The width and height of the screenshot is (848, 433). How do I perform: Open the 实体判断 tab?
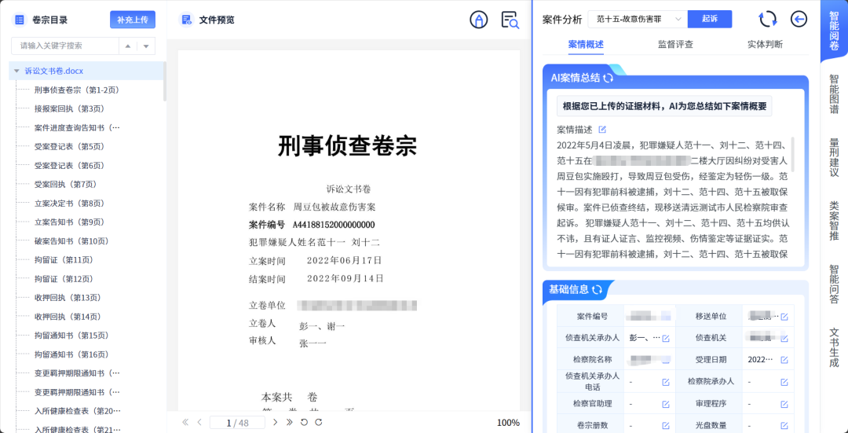[x=764, y=45]
